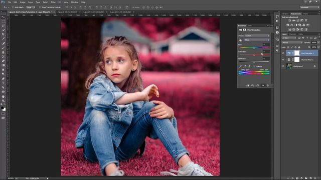Open the Fill dropdown arrow in Layers panel

318,47
